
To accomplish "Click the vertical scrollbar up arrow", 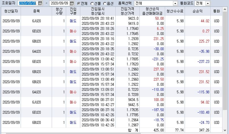I will pyautogui.click(x=225, y=10).
